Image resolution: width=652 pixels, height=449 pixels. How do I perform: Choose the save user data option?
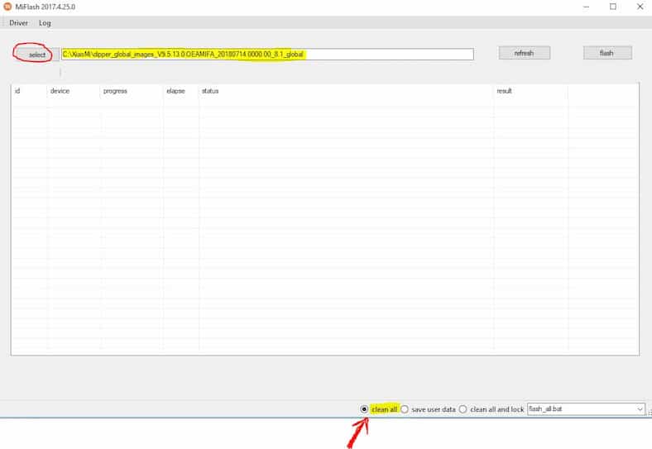pos(405,409)
